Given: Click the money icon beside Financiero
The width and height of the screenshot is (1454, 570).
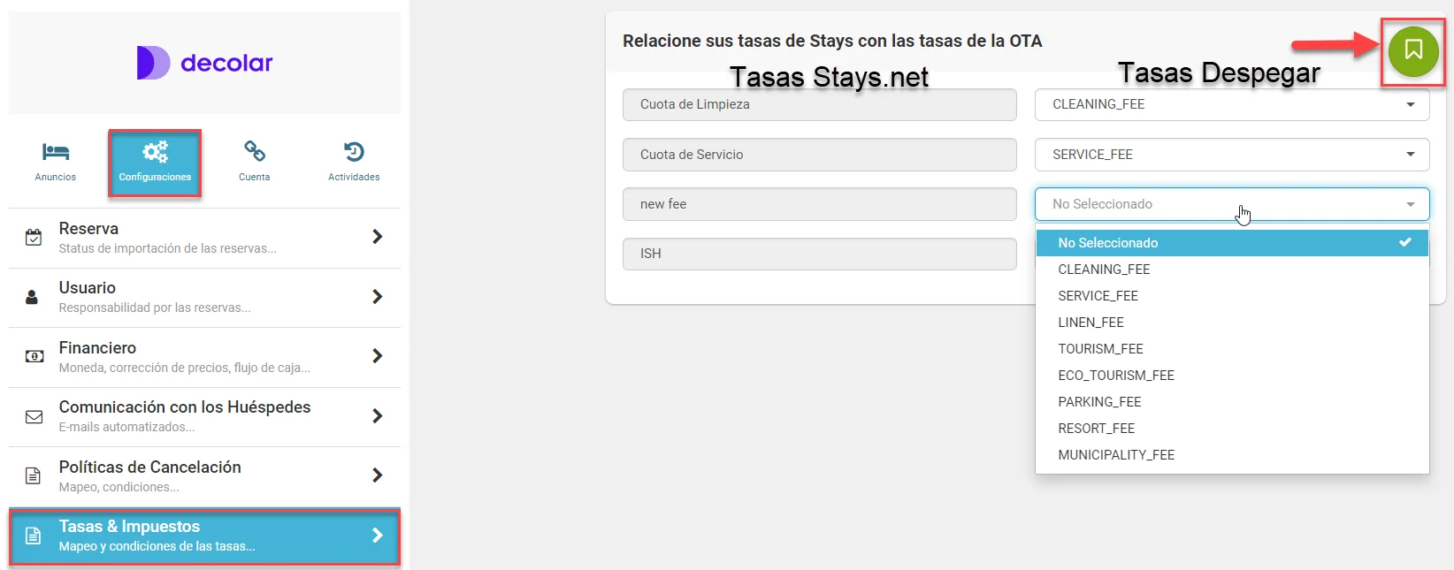Looking at the screenshot, I should pos(34,356).
